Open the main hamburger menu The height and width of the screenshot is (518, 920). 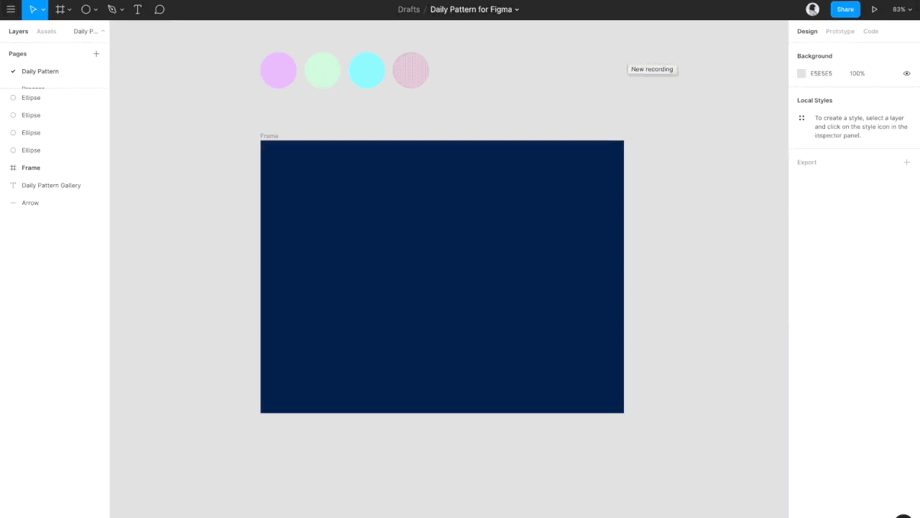pos(11,9)
